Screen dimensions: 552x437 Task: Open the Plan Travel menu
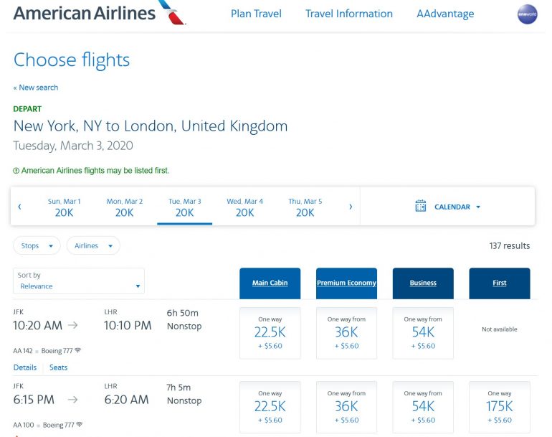tap(256, 14)
